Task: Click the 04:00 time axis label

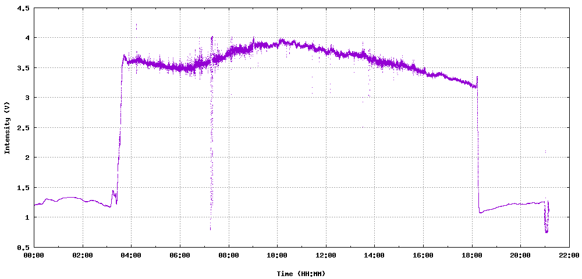Action: coord(132,255)
